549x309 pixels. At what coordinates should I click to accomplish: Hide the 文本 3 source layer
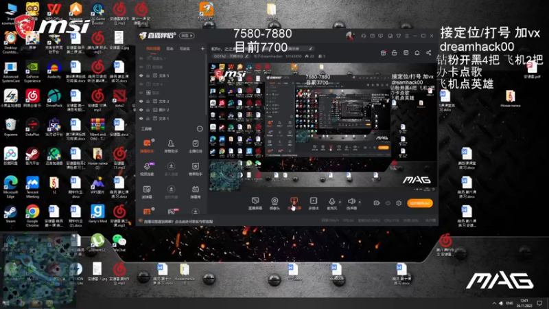[141, 101]
